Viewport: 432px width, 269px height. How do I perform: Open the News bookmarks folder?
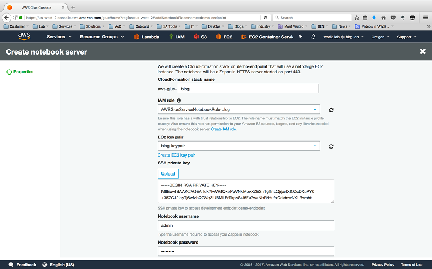tap(341, 26)
